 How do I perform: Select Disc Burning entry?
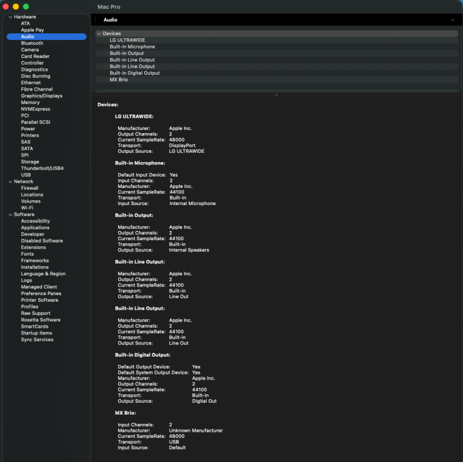36,76
